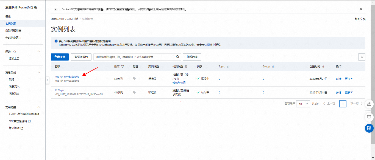Click the info icon in RAM notice

click(x=56, y=41)
